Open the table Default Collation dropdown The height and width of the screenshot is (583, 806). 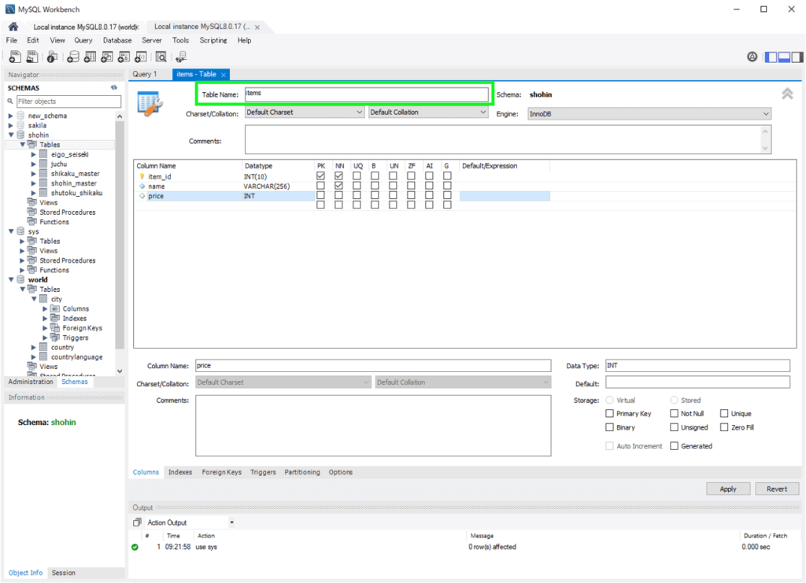coord(428,112)
